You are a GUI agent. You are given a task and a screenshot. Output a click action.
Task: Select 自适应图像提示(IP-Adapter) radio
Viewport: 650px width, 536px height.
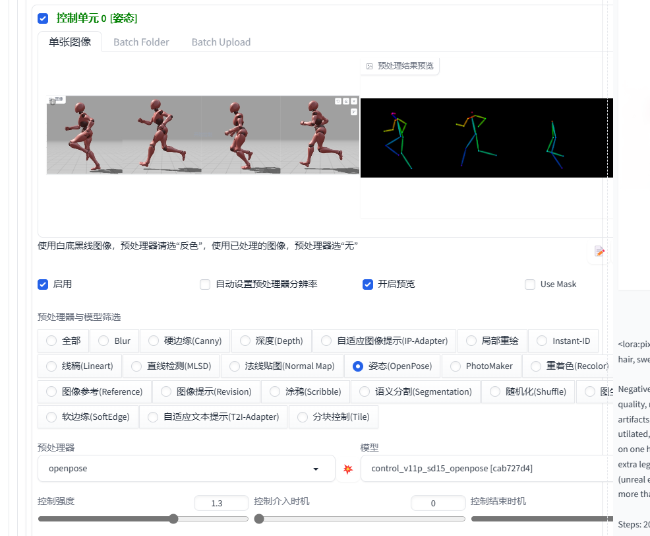point(326,341)
